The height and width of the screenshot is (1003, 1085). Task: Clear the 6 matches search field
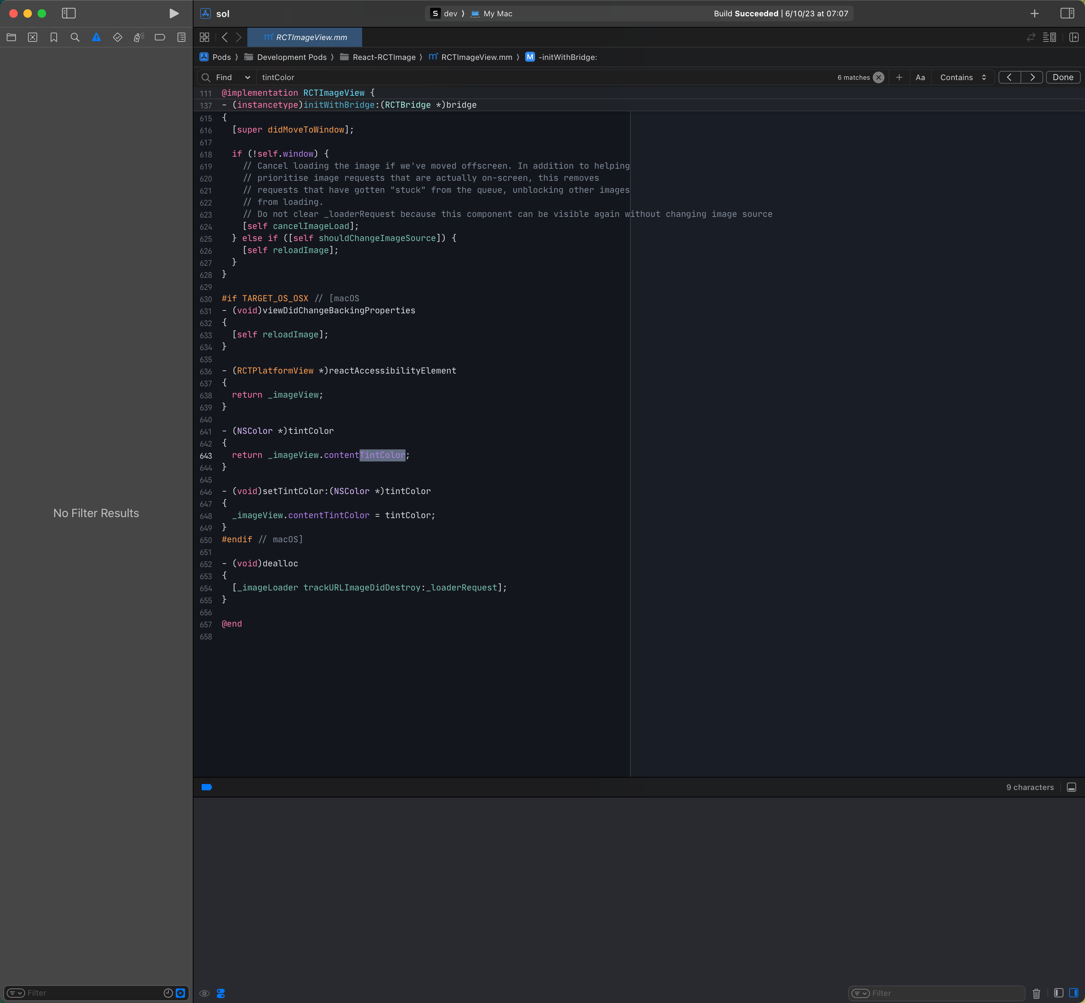pyautogui.click(x=878, y=77)
